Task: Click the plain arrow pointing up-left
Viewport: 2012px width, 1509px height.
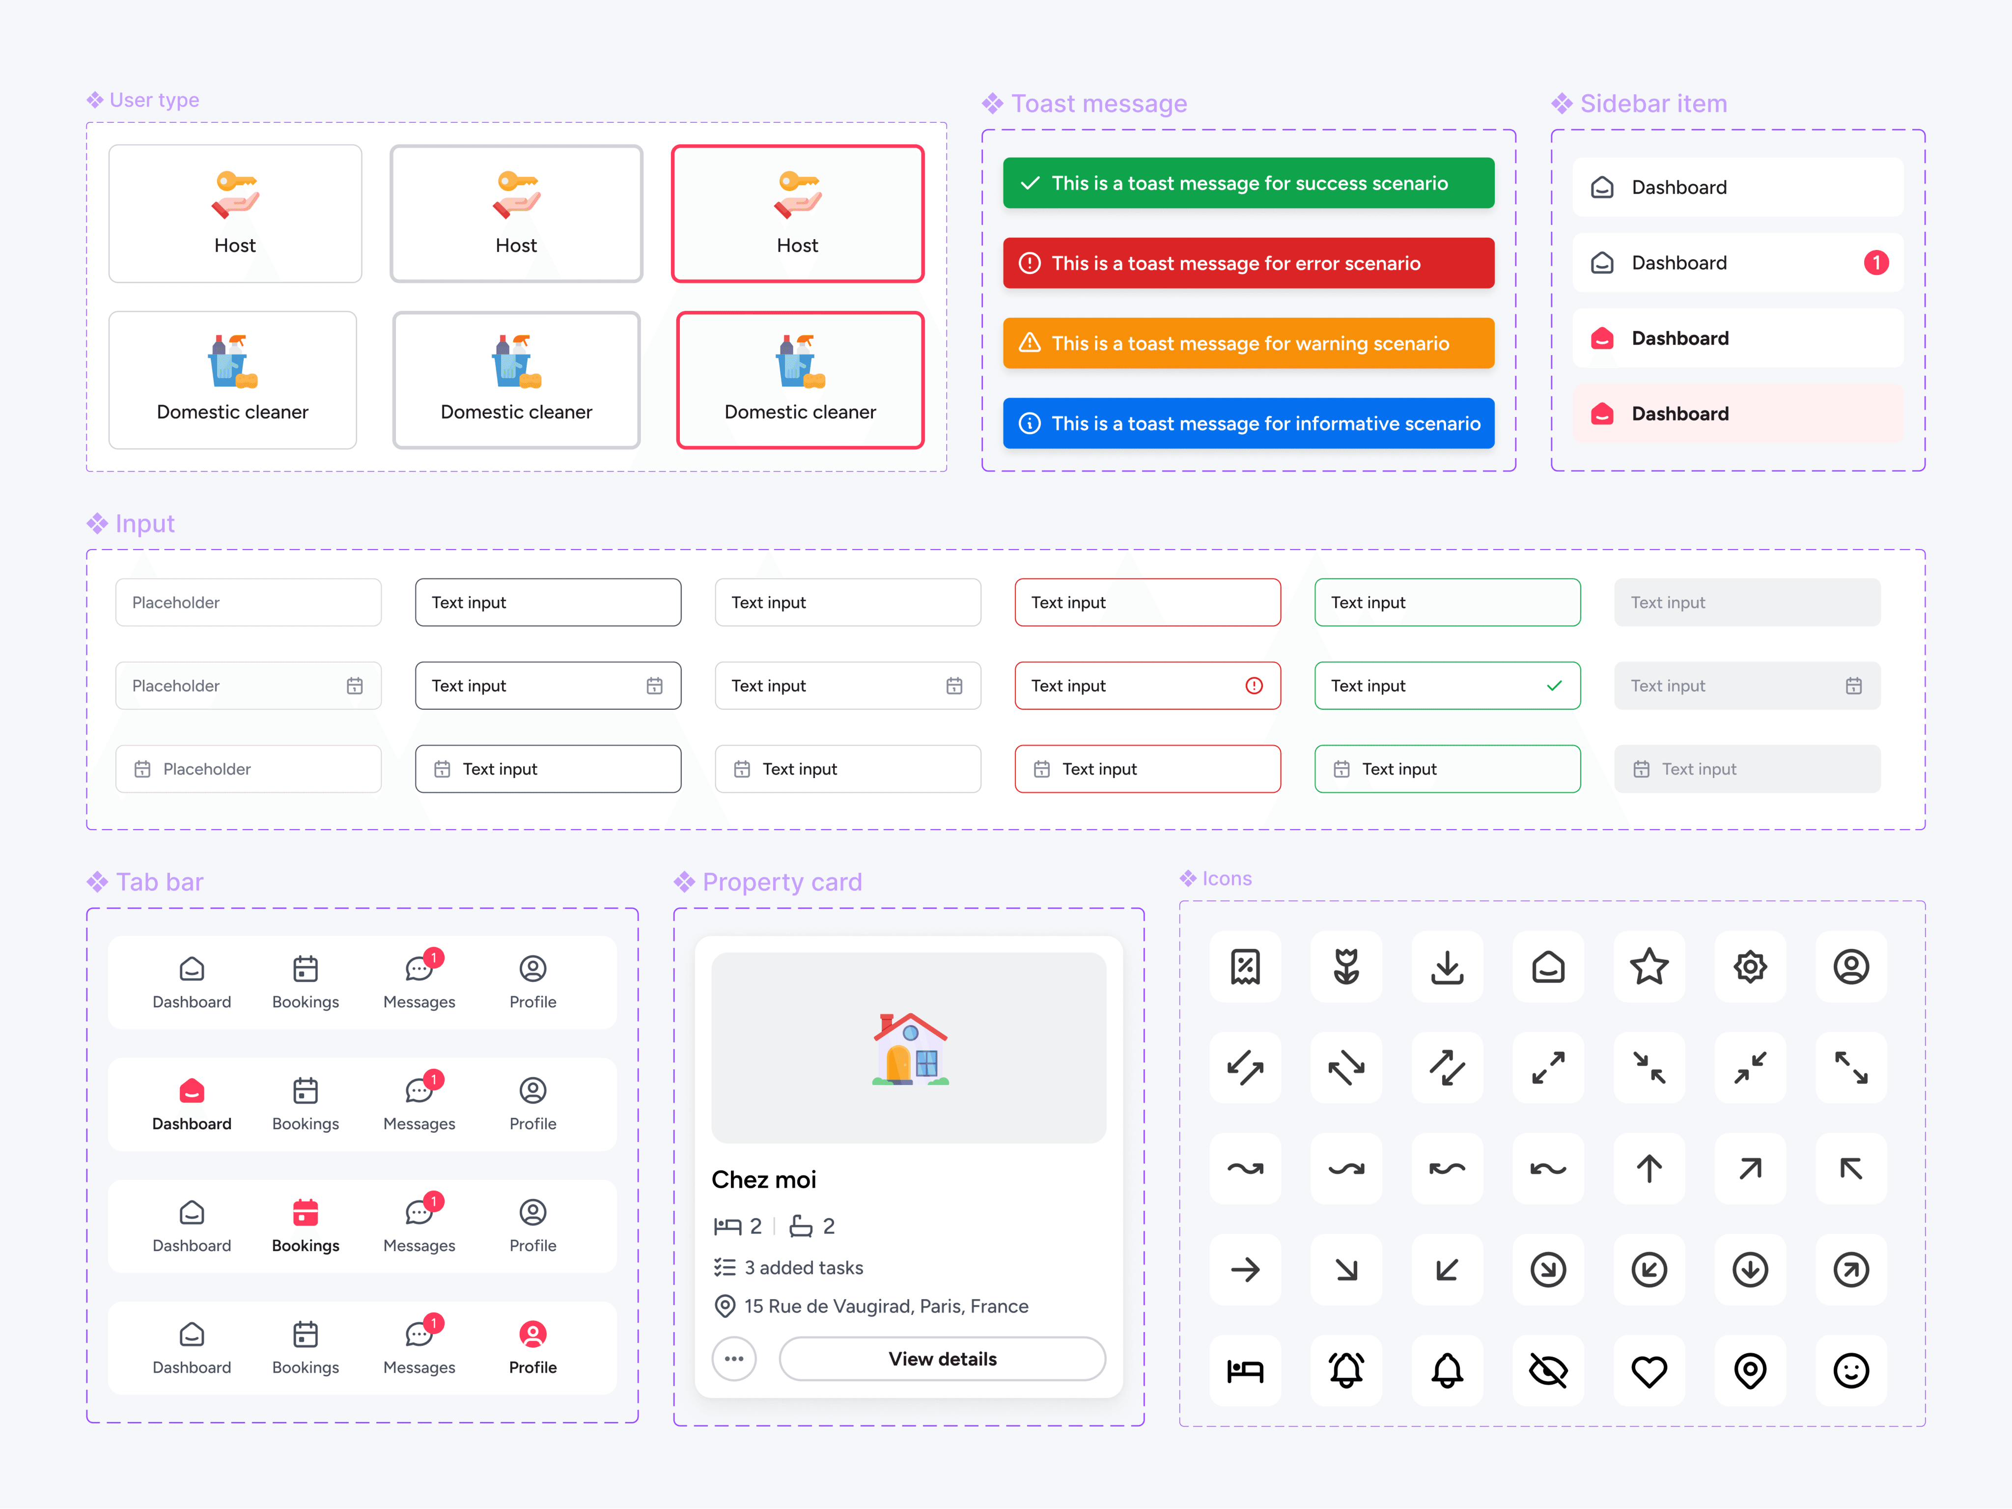Action: pos(1851,1169)
